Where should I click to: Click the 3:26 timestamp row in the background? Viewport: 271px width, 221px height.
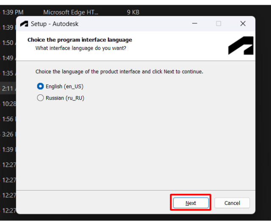click(8, 134)
